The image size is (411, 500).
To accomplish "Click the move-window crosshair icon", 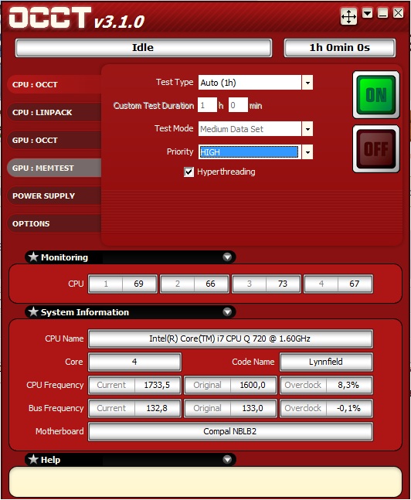I will click(348, 16).
